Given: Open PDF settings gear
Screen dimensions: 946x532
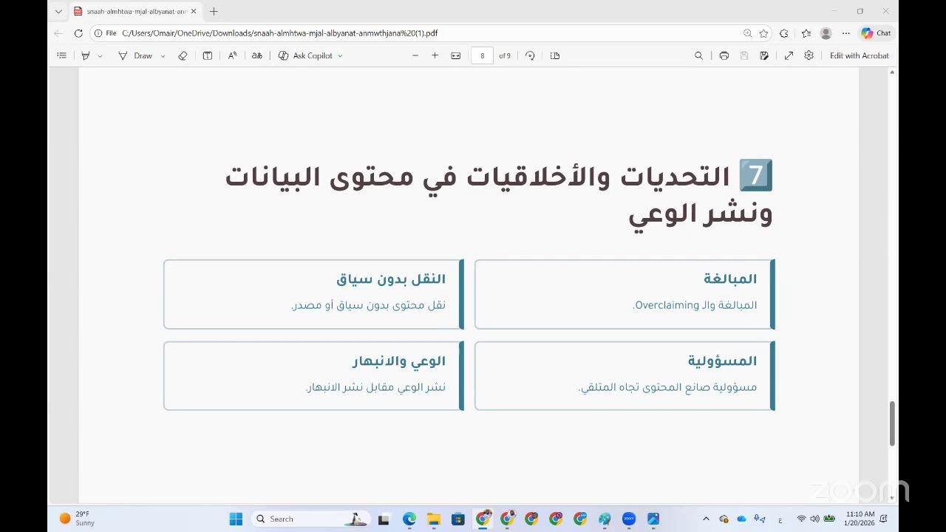Looking at the screenshot, I should point(809,55).
